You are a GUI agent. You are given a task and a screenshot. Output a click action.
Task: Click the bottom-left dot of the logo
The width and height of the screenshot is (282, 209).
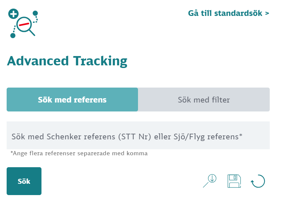point(13,35)
